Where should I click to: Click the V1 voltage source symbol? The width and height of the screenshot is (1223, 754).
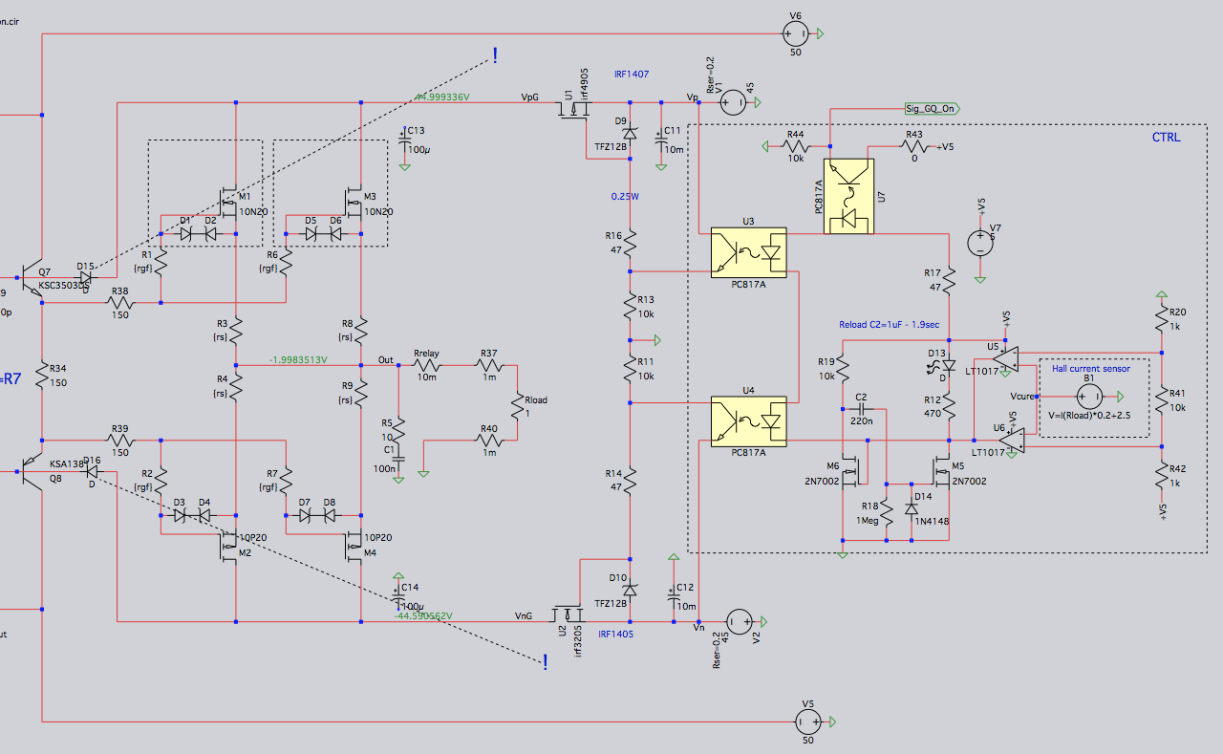tap(732, 100)
